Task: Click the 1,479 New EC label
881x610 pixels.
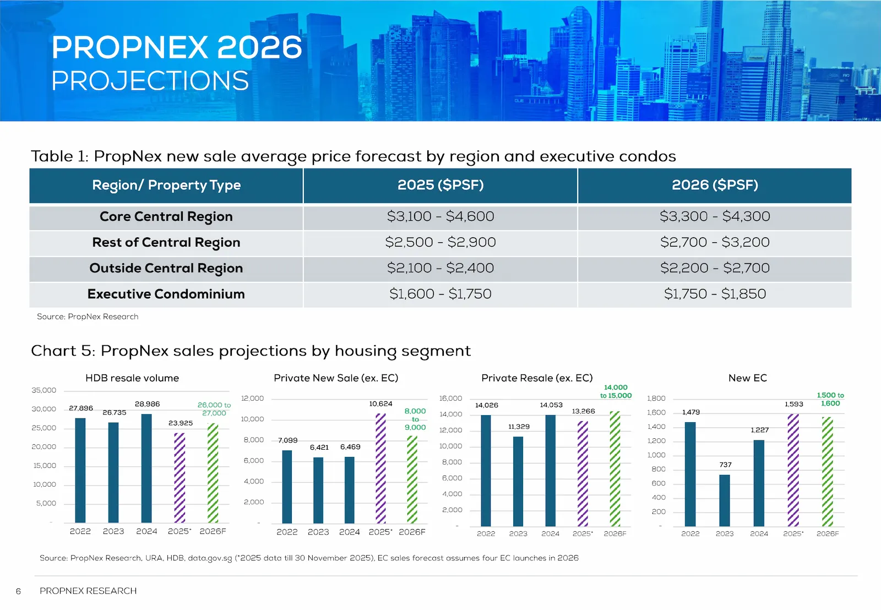Action: click(691, 412)
